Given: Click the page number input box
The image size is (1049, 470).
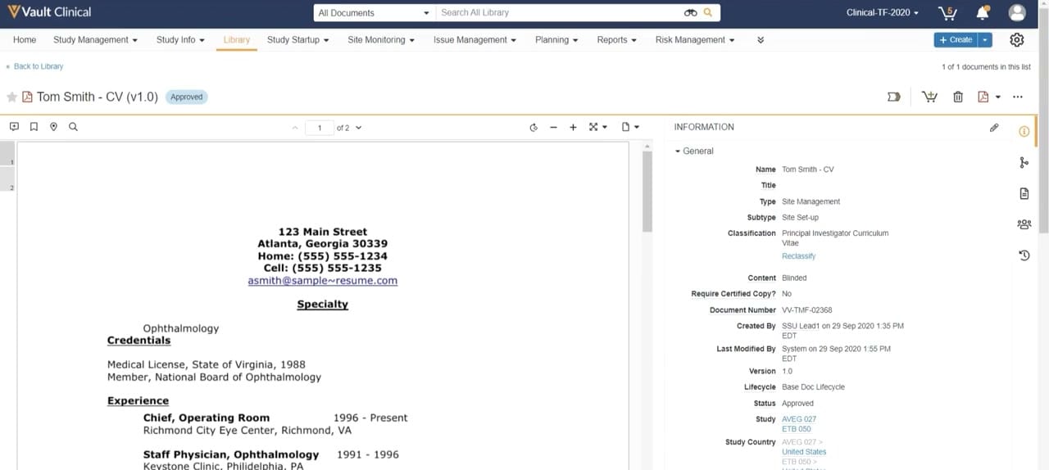Looking at the screenshot, I should 320,128.
